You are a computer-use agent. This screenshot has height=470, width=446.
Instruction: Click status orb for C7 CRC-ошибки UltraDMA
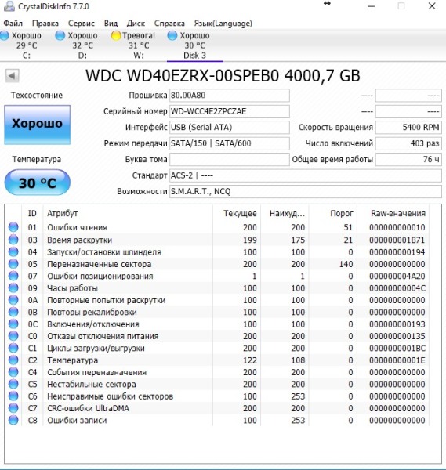coord(13,408)
